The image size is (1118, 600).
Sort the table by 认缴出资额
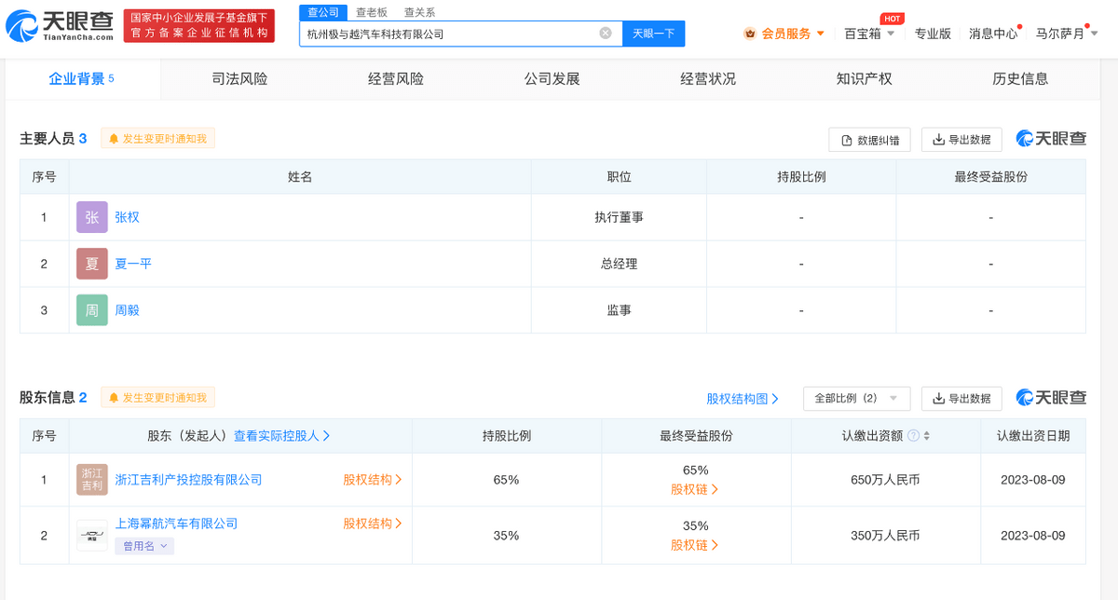pyautogui.click(x=926, y=436)
